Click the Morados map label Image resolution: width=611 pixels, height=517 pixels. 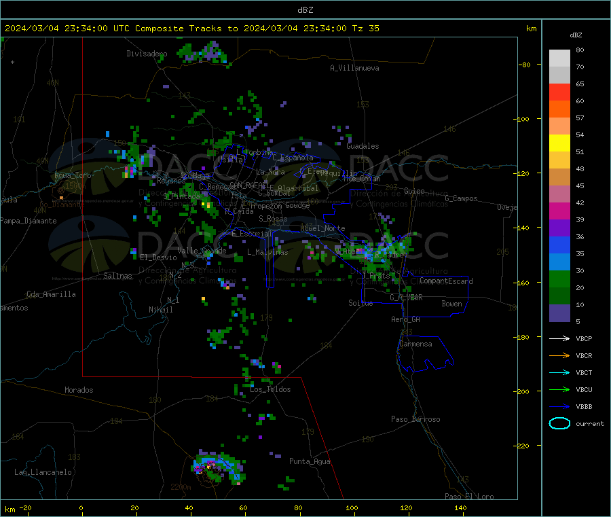coord(79,390)
